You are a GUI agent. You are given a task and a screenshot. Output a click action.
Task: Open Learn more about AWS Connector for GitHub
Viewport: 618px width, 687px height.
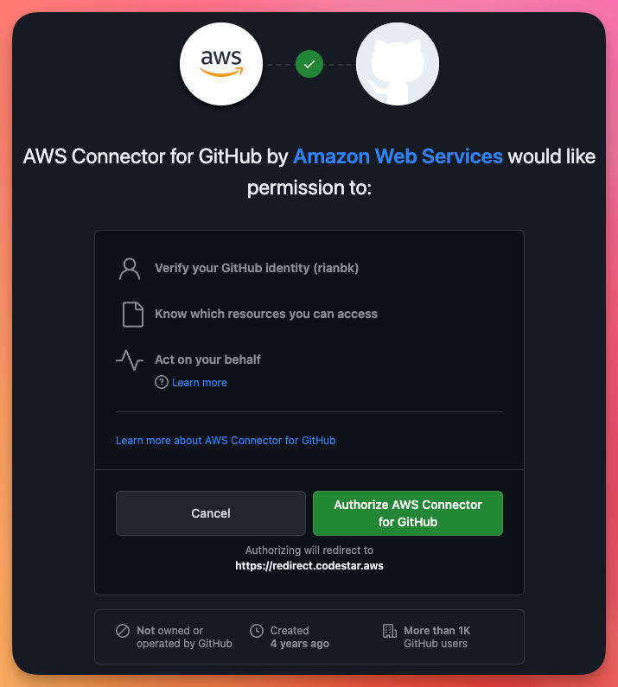[226, 441]
